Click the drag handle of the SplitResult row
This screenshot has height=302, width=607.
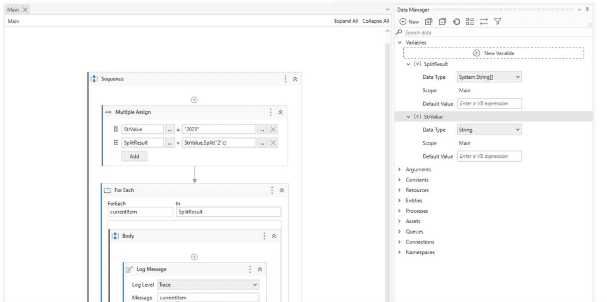point(116,143)
